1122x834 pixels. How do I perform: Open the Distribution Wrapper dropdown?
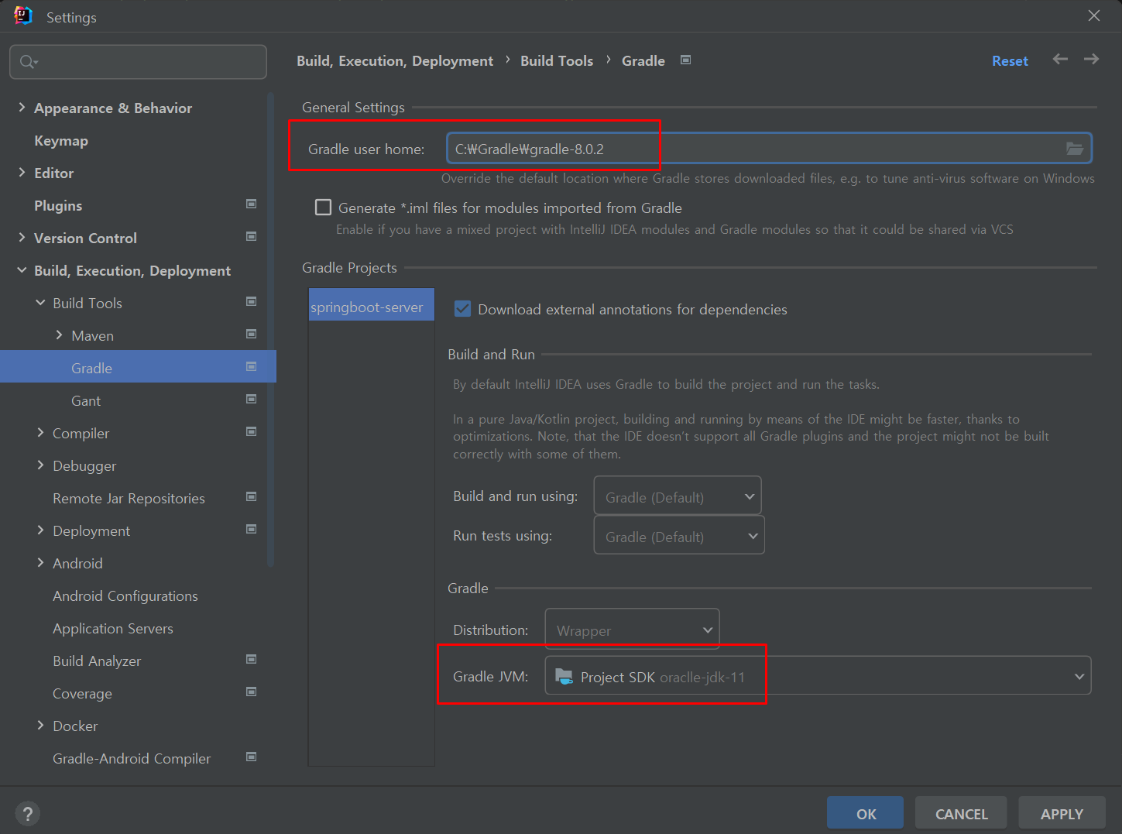(x=632, y=629)
